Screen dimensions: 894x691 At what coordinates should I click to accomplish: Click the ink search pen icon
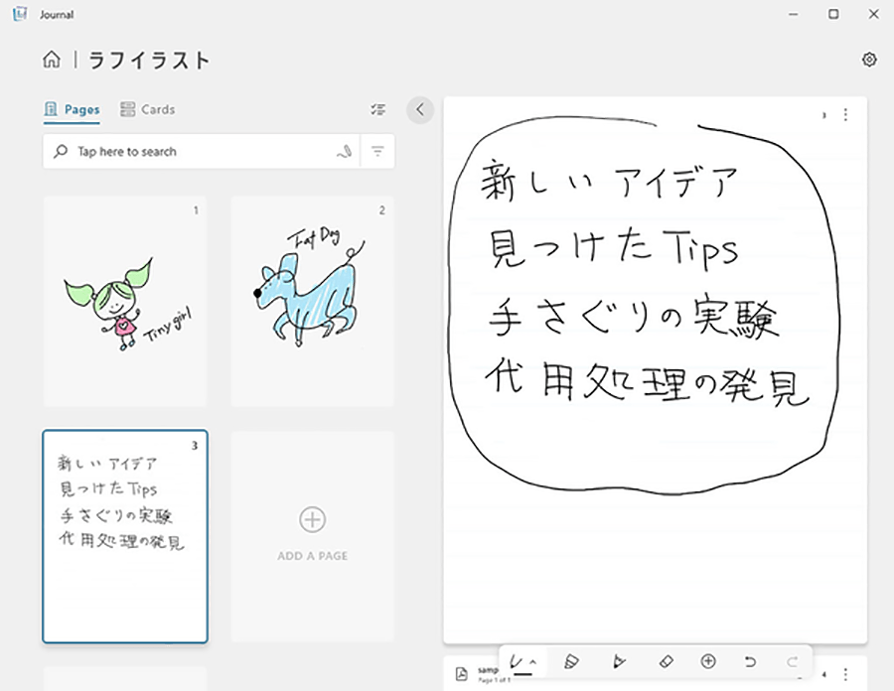pyautogui.click(x=345, y=152)
